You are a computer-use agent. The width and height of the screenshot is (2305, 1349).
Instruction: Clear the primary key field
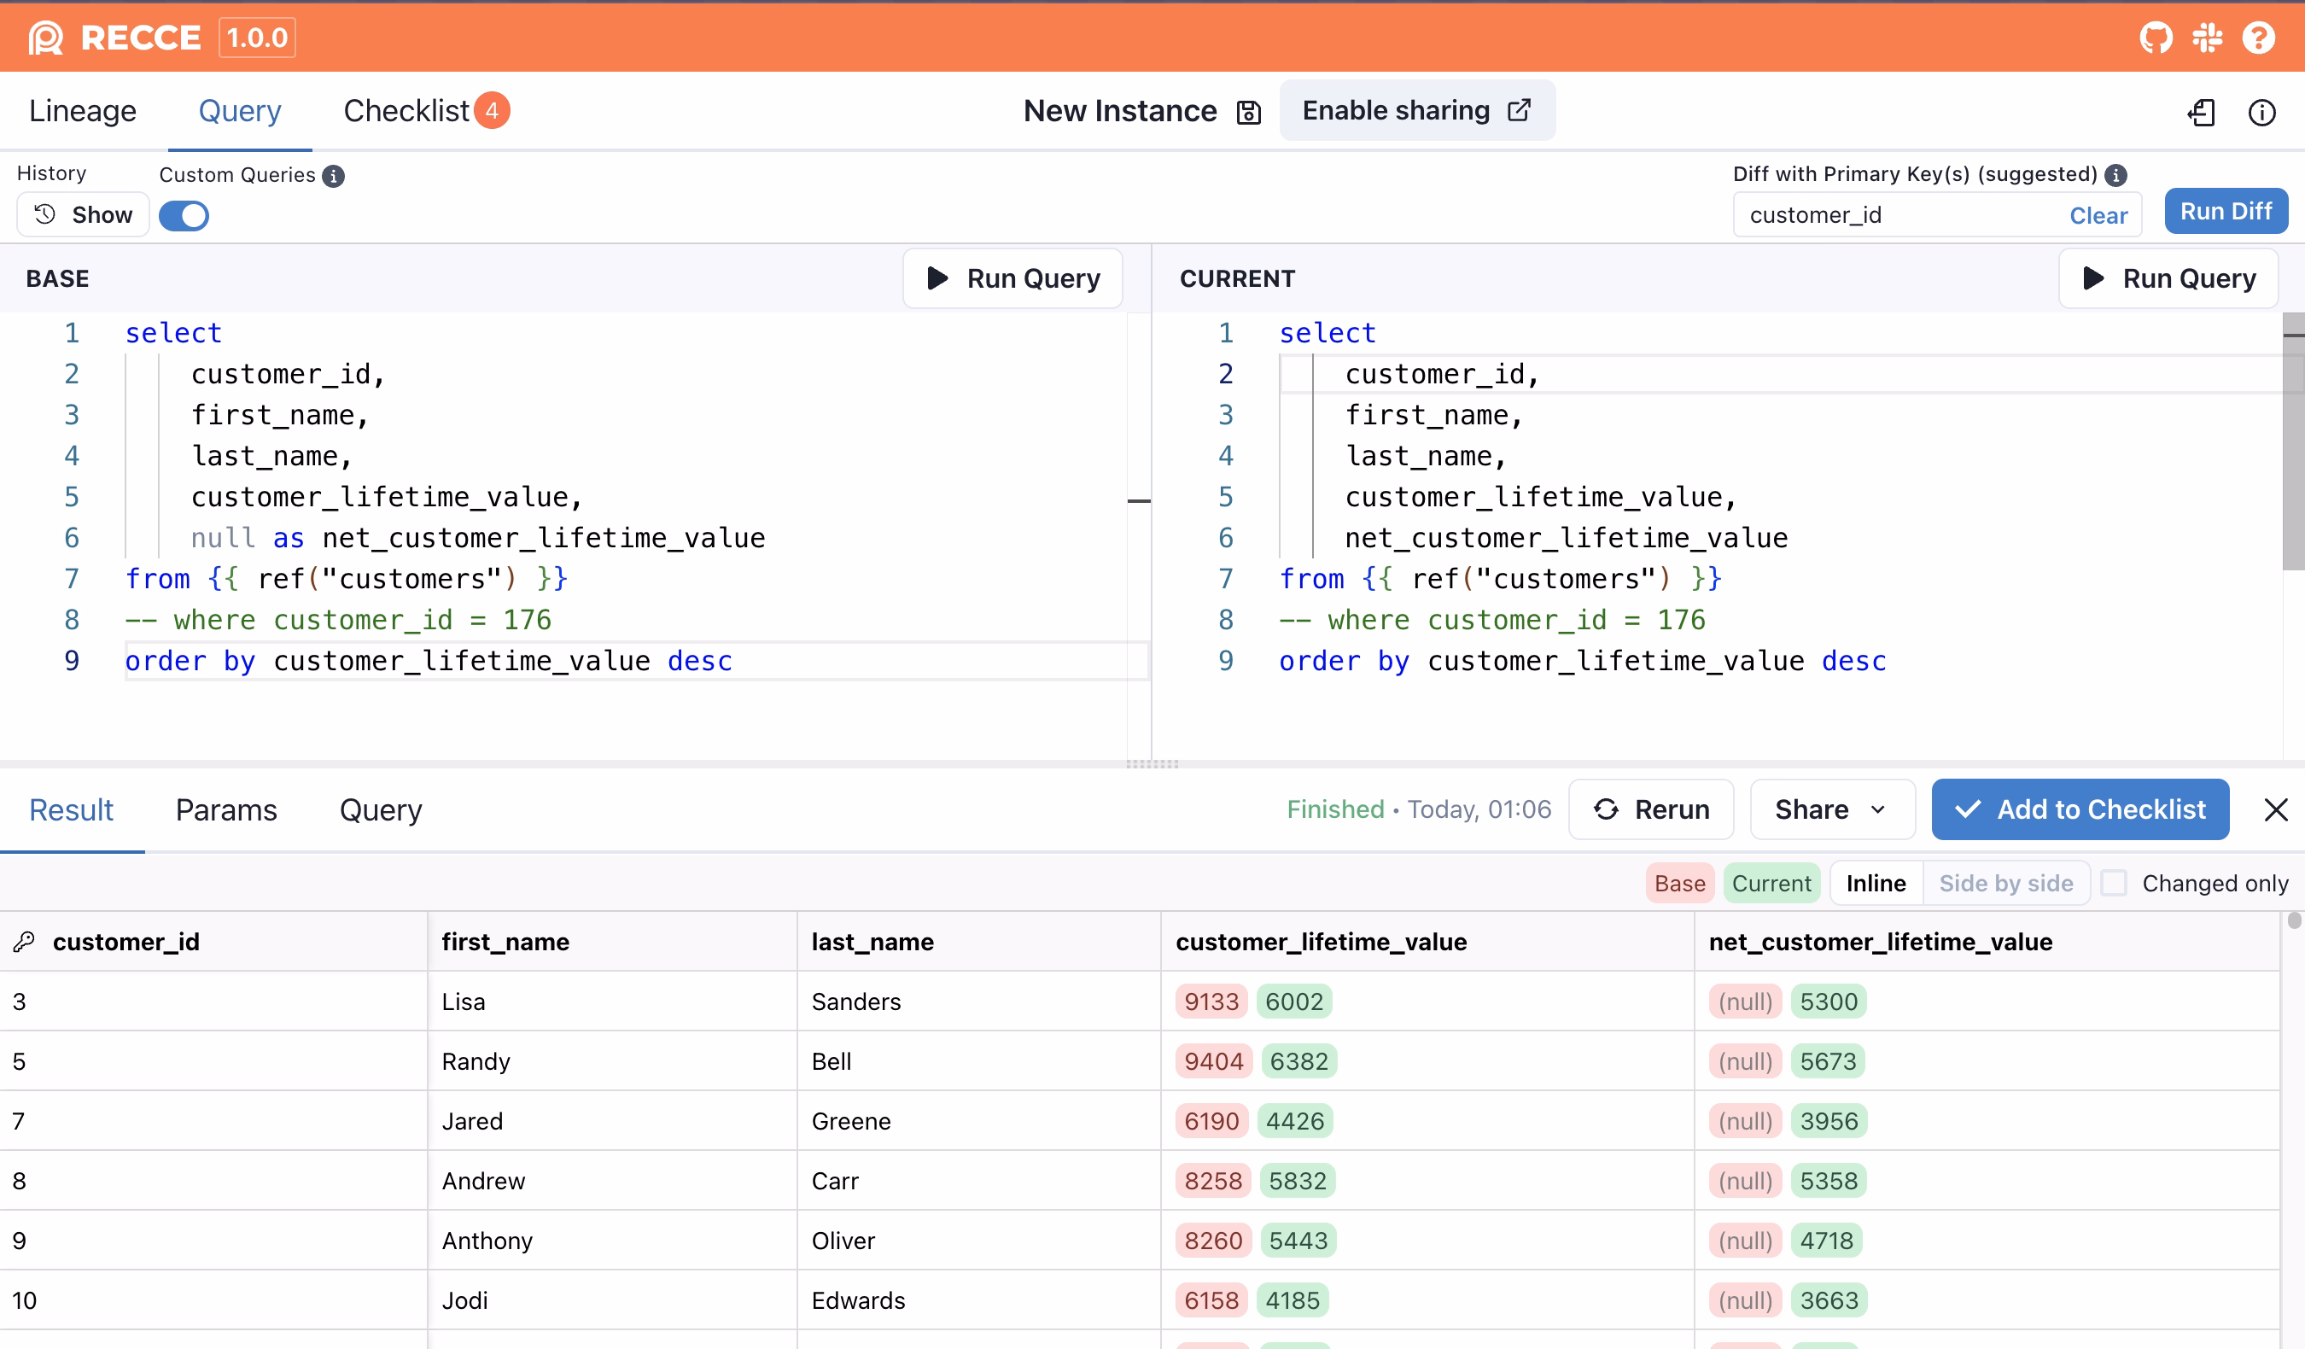pyautogui.click(x=2098, y=215)
